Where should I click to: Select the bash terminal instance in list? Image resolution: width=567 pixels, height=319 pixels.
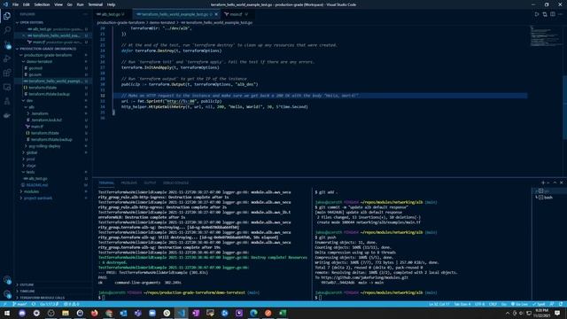547,198
